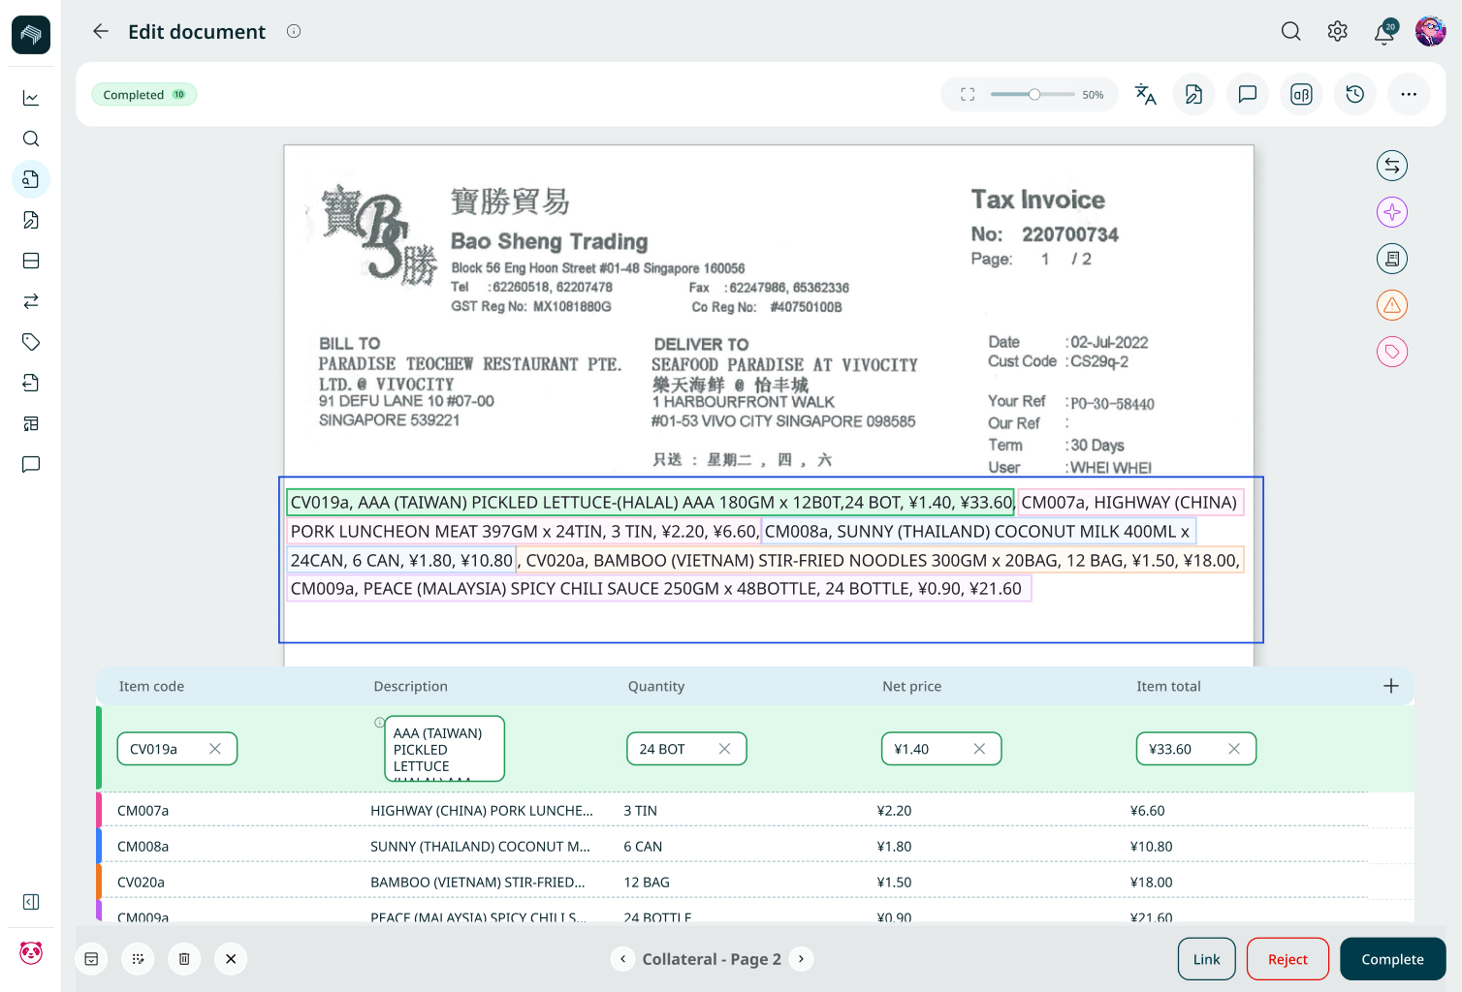Open the analytics chart page in the sidebar
This screenshot has height=992, width=1462.
tap(31, 98)
